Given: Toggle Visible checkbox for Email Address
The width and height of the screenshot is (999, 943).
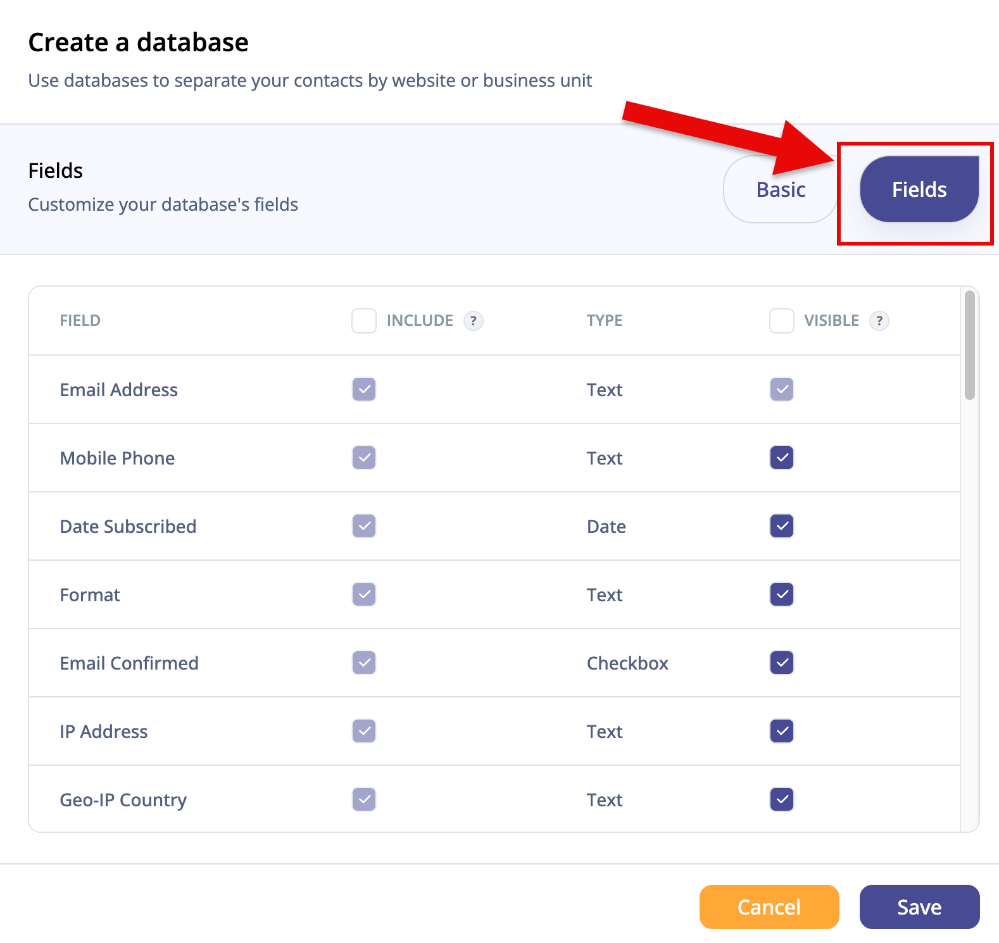Looking at the screenshot, I should pyautogui.click(x=782, y=389).
